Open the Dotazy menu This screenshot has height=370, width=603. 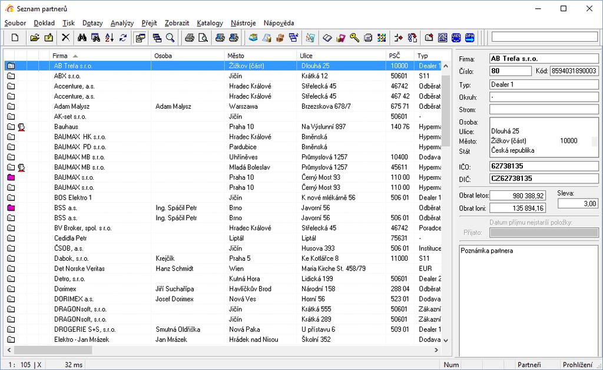pyautogui.click(x=92, y=23)
